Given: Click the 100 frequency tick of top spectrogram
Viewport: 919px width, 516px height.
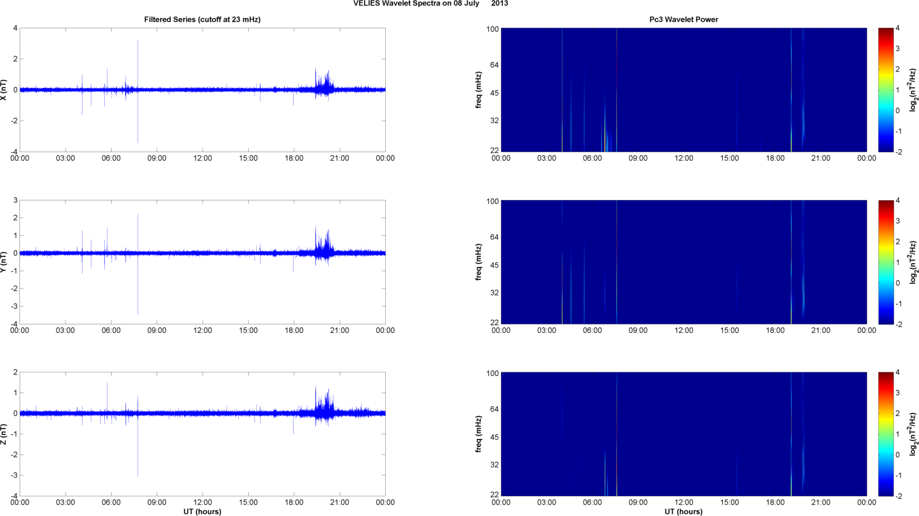Looking at the screenshot, I should [492, 29].
